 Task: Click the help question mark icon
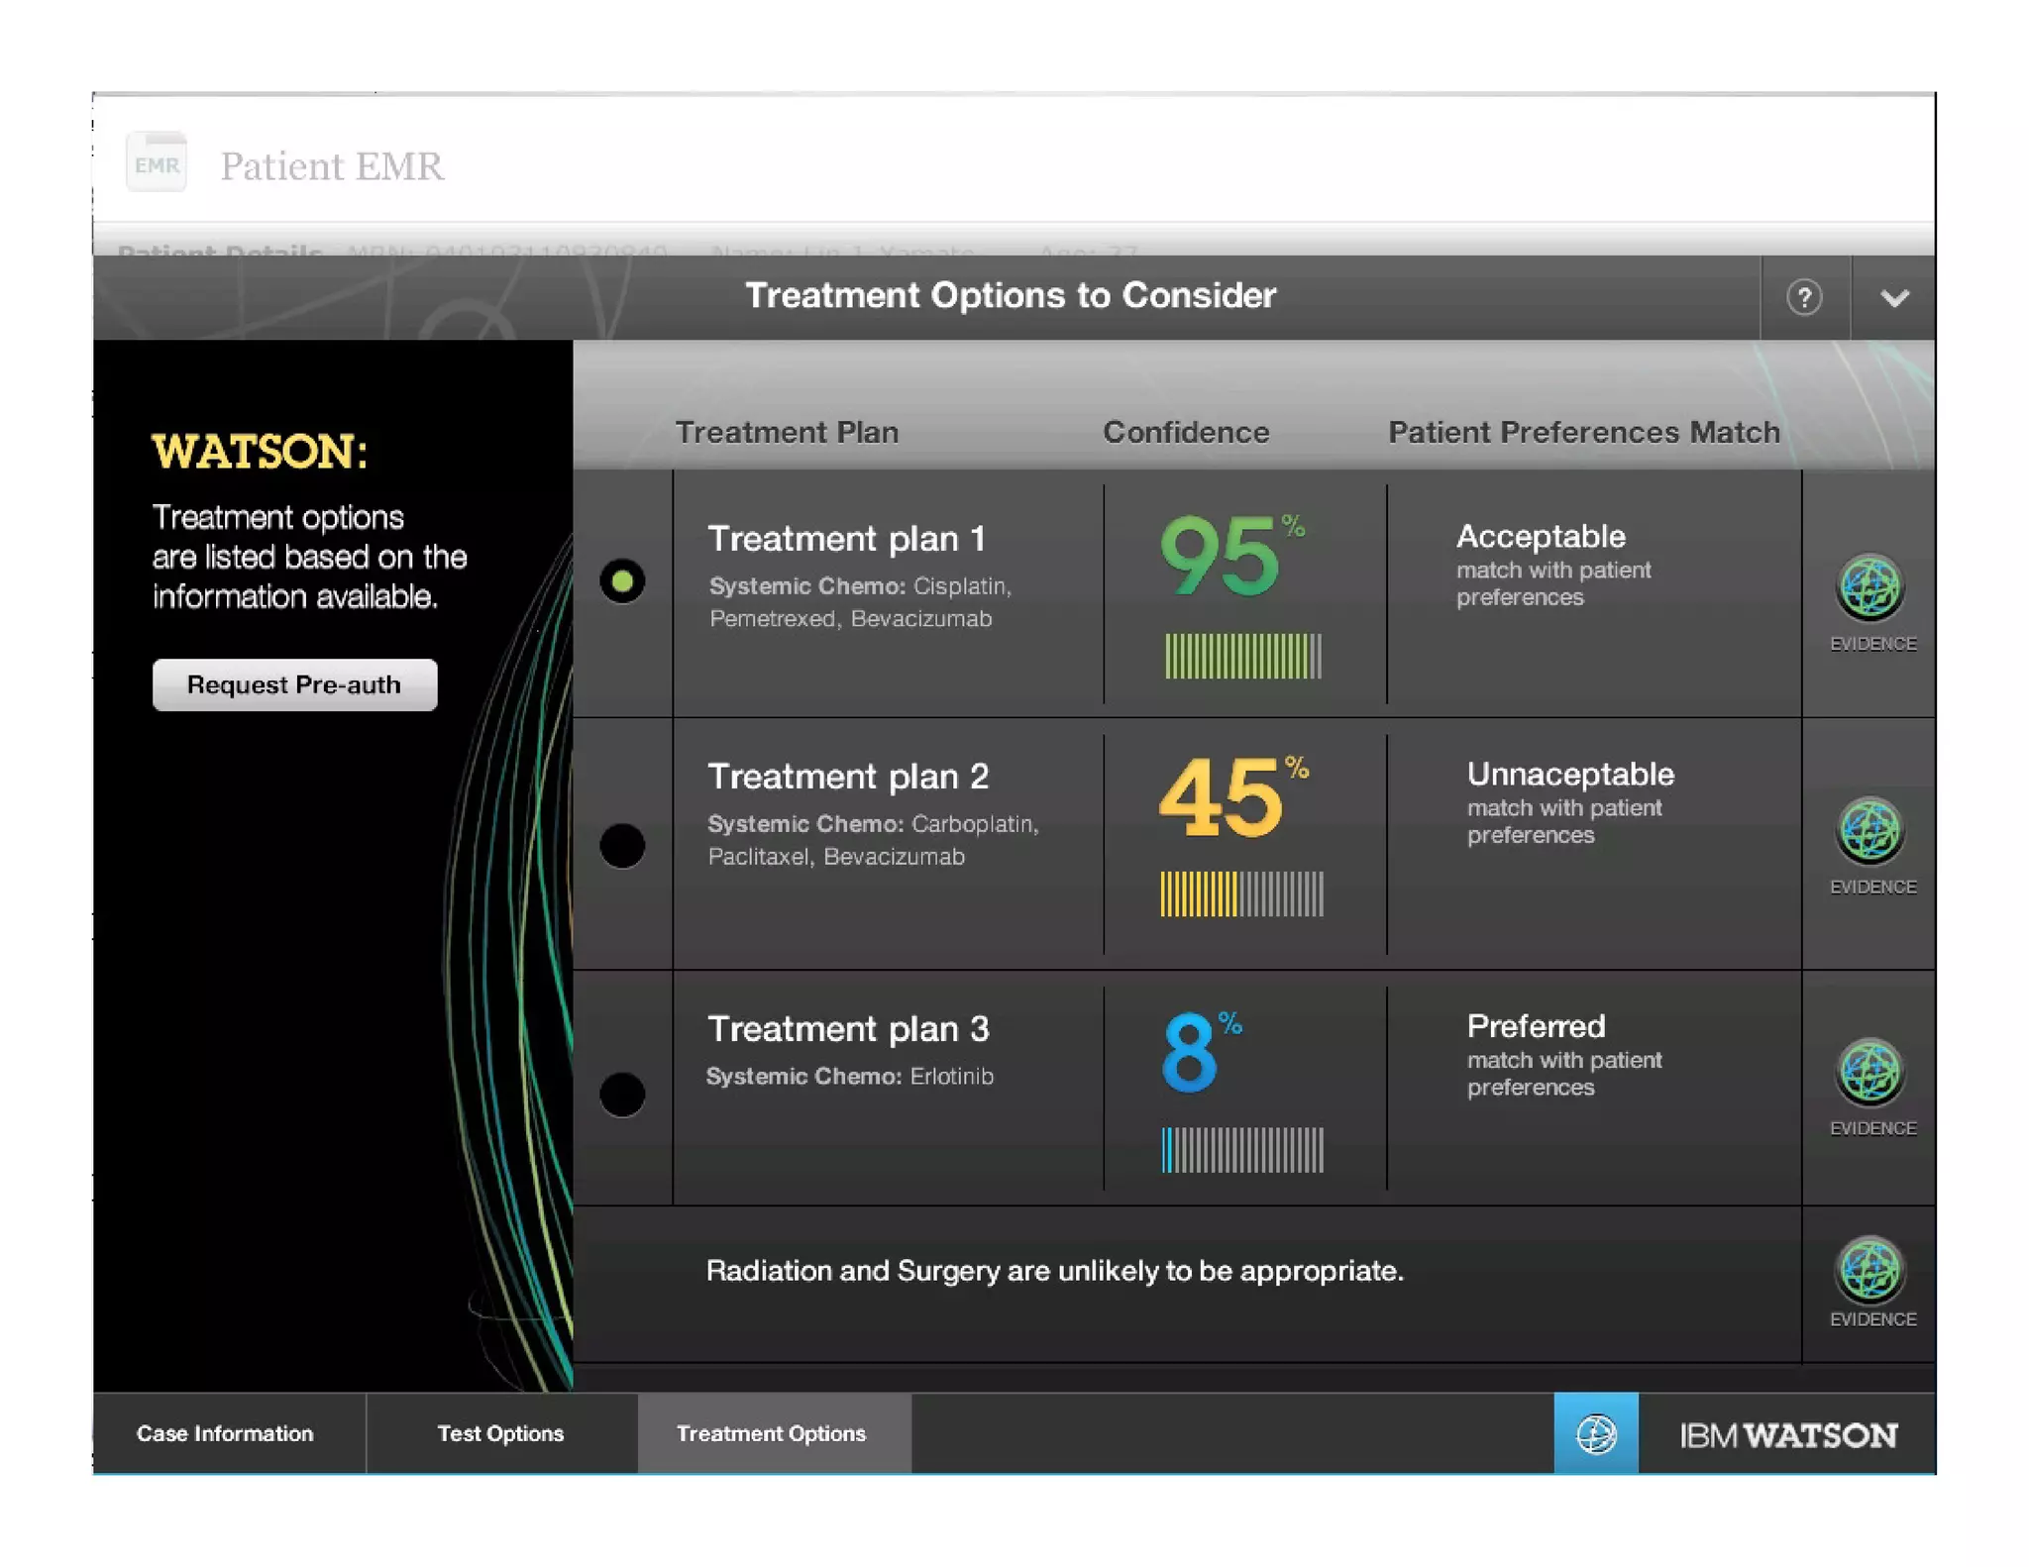[1803, 297]
